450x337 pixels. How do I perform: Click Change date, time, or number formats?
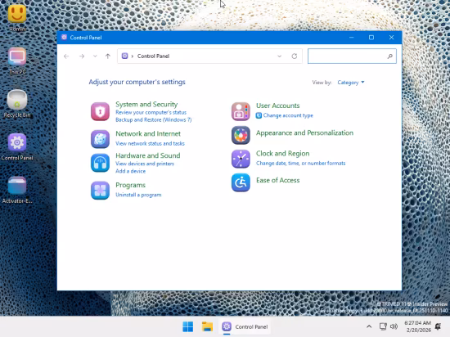pyautogui.click(x=300, y=164)
